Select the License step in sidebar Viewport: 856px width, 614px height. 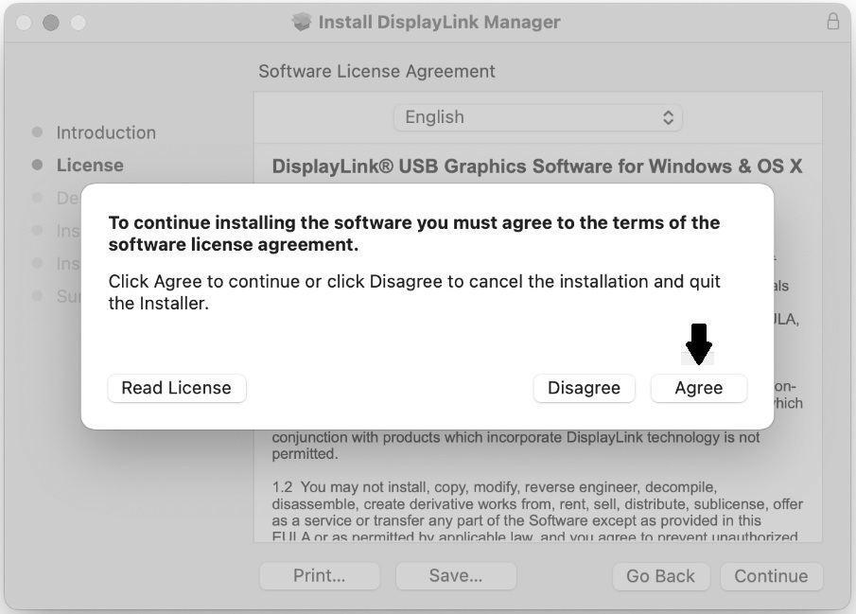coord(90,165)
